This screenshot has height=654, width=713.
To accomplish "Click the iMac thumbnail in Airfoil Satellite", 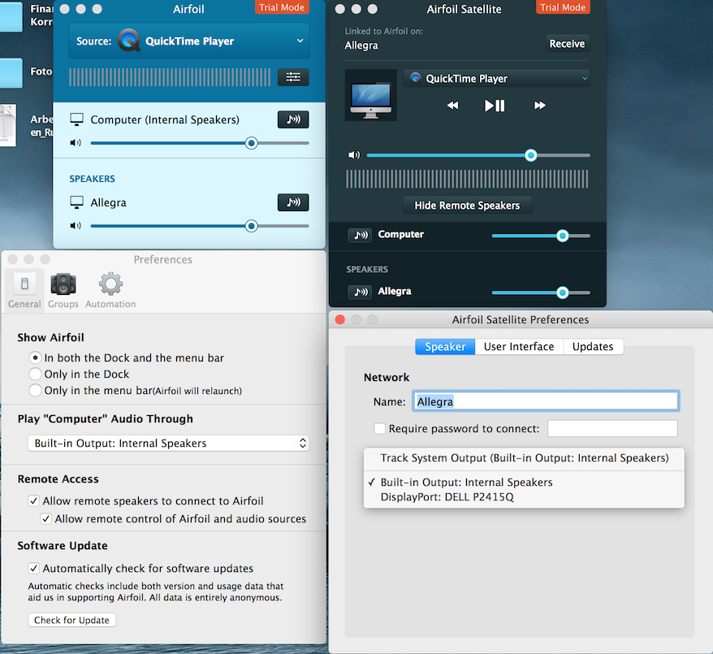I will 370,95.
